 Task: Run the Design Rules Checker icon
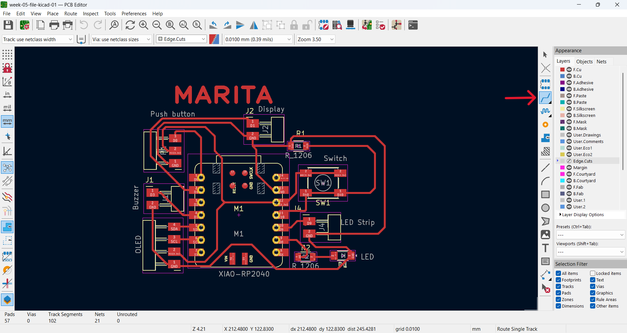tap(380, 25)
